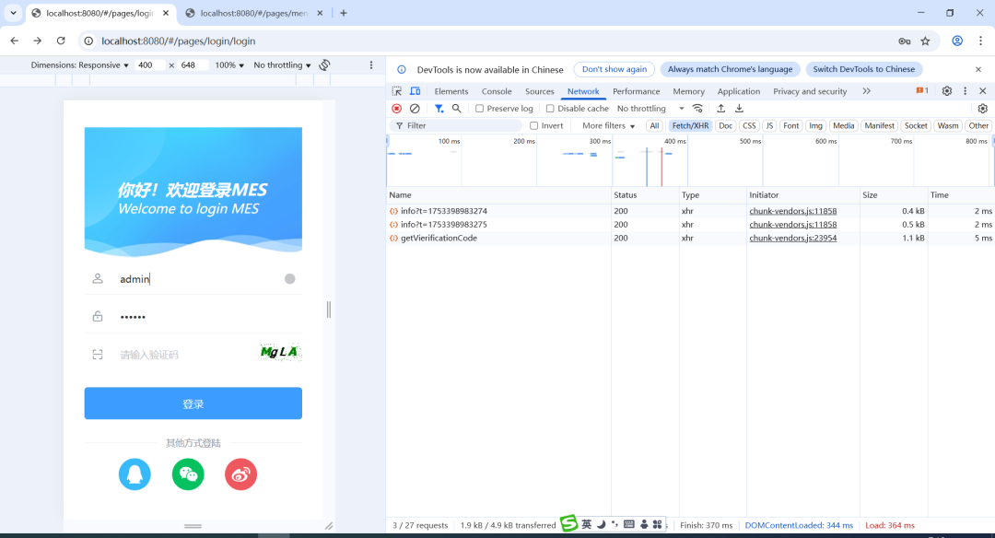
Task: Click the WeChat login icon
Action: coord(188,474)
